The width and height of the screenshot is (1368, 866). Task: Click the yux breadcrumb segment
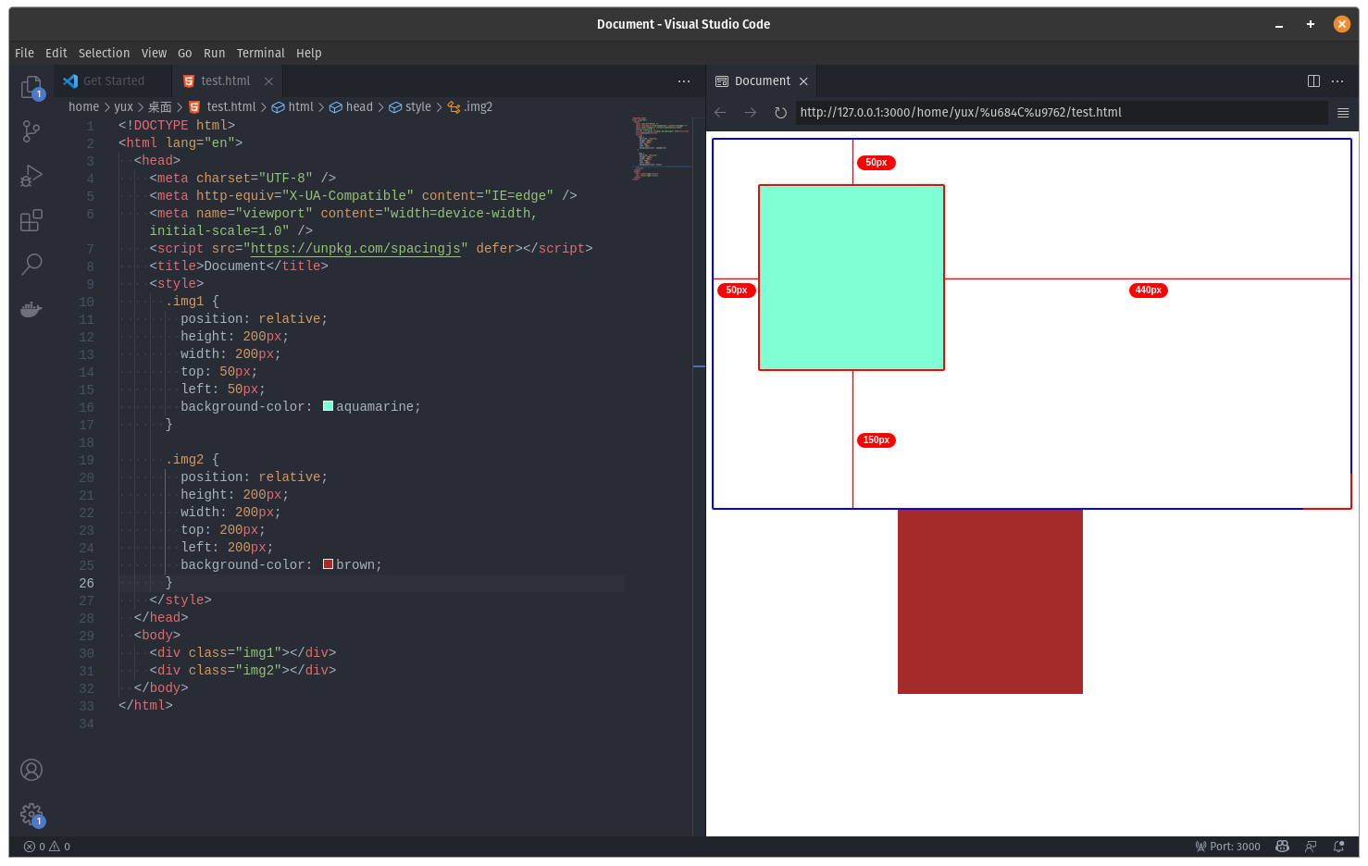123,107
